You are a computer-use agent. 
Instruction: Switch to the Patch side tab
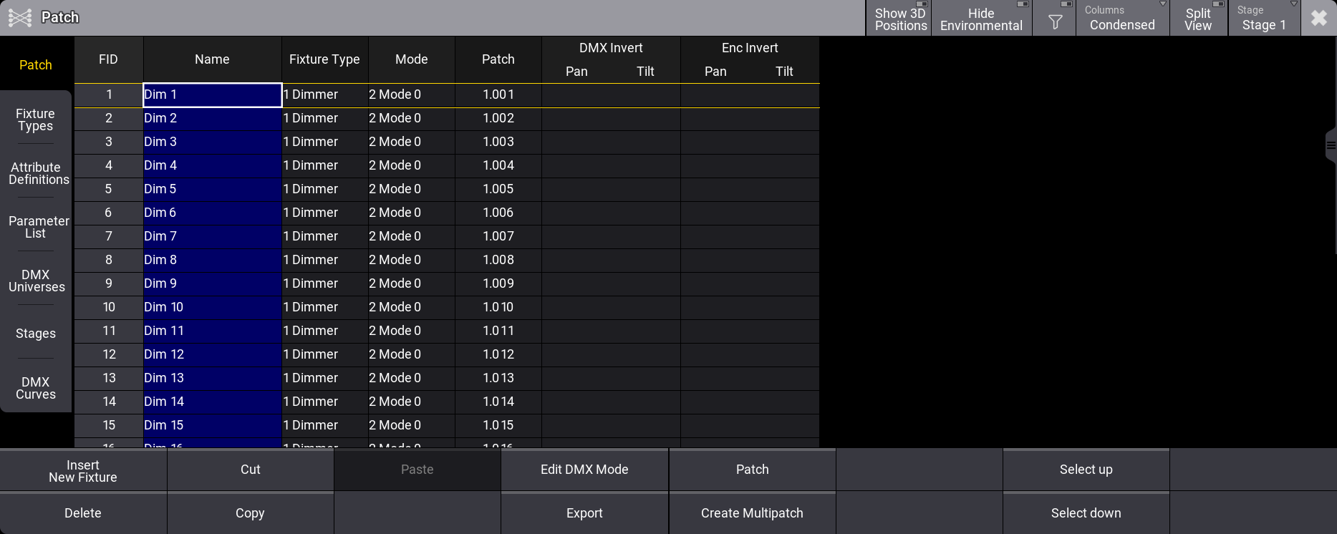[36, 65]
